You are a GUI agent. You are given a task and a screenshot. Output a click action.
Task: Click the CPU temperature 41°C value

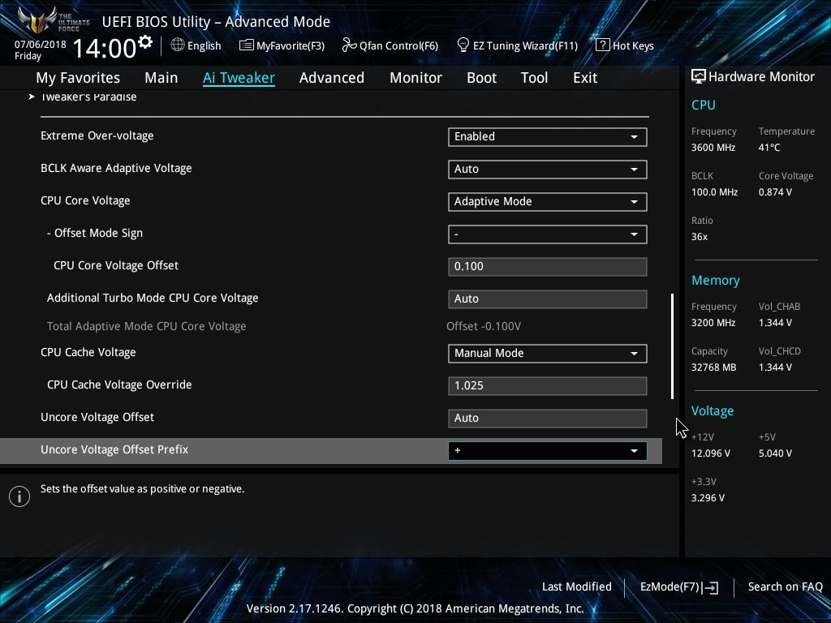click(769, 148)
